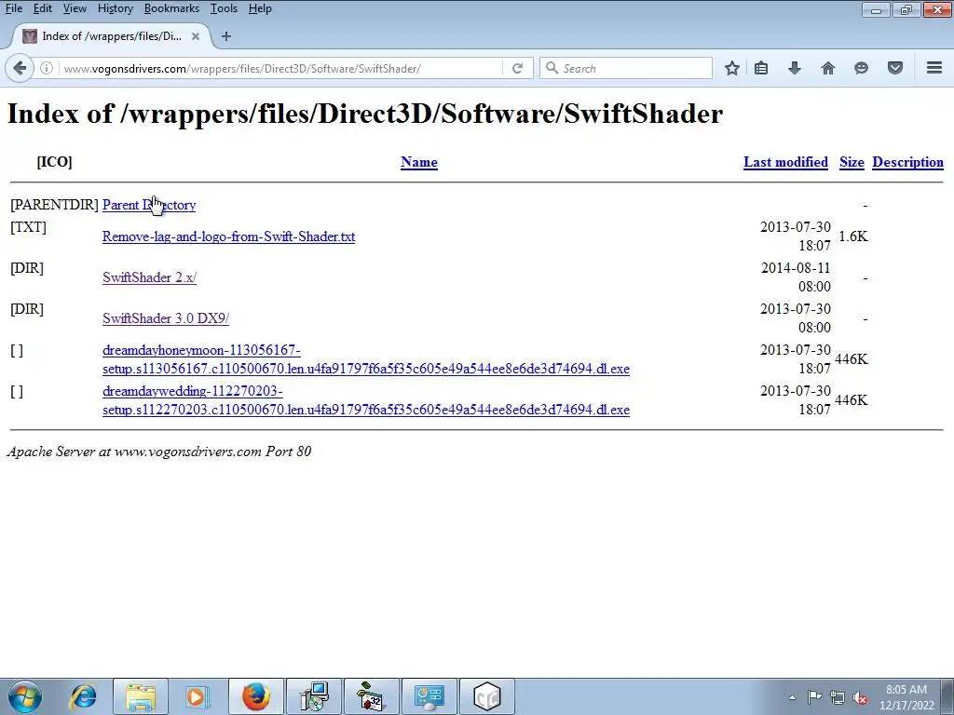Open the taskbar icon with the '32' badge

(x=372, y=696)
